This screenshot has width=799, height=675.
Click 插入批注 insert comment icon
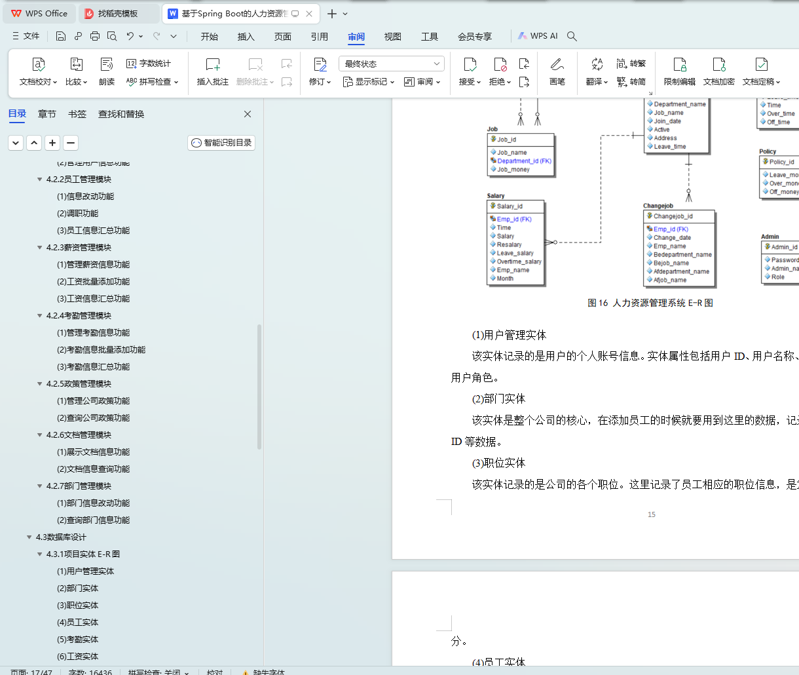click(213, 64)
